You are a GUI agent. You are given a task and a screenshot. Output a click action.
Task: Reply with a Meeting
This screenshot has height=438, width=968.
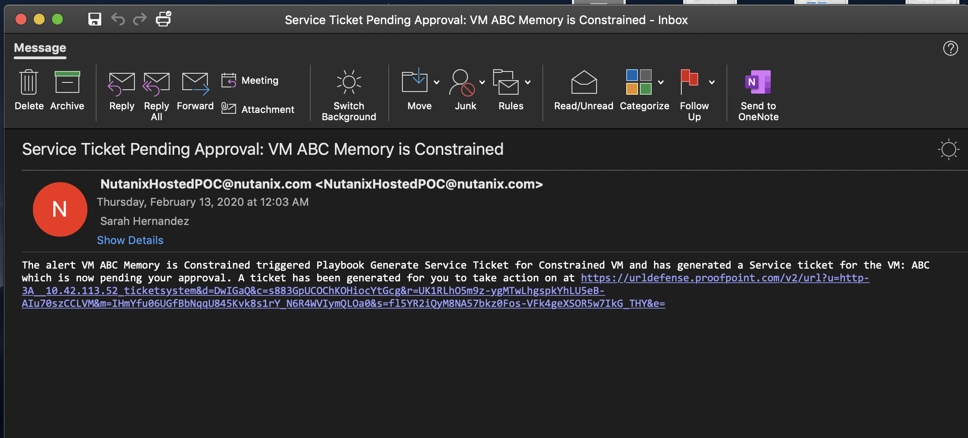[250, 81]
